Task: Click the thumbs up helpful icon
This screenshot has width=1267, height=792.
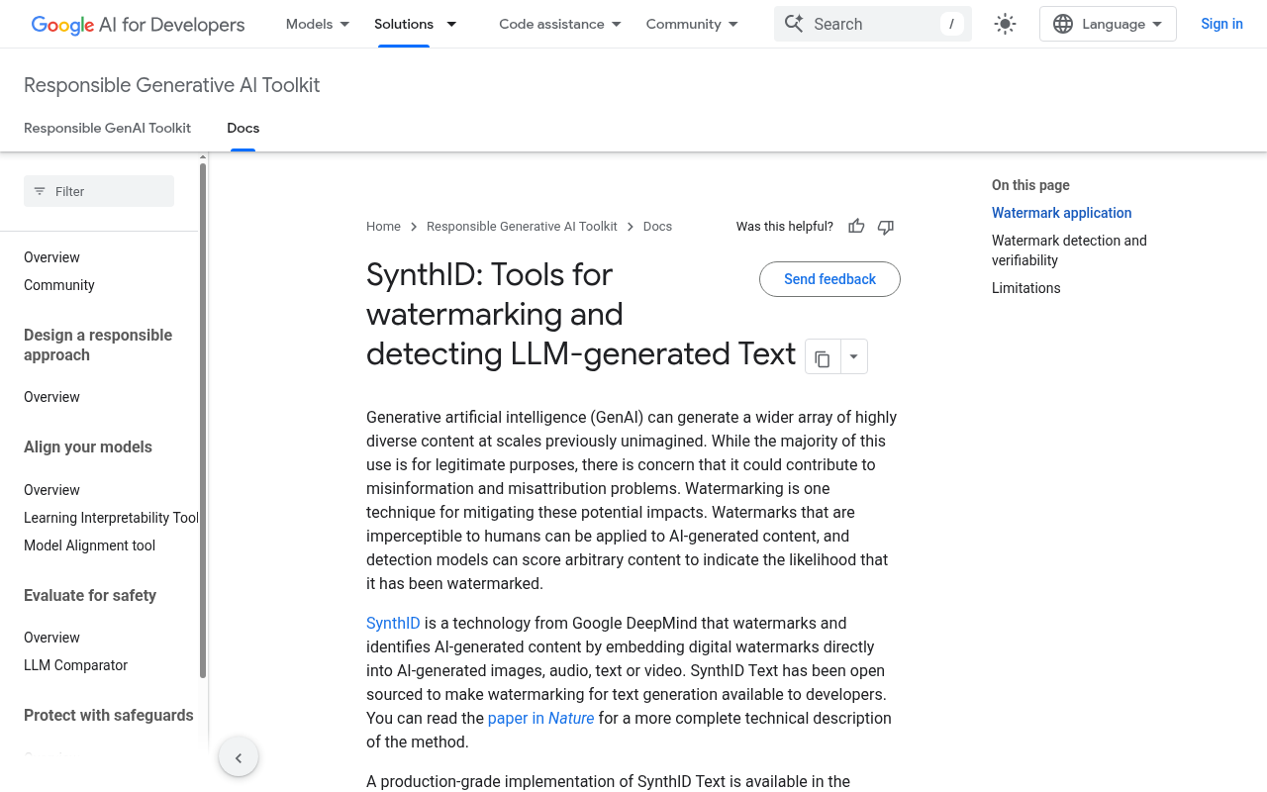Action: 857,227
